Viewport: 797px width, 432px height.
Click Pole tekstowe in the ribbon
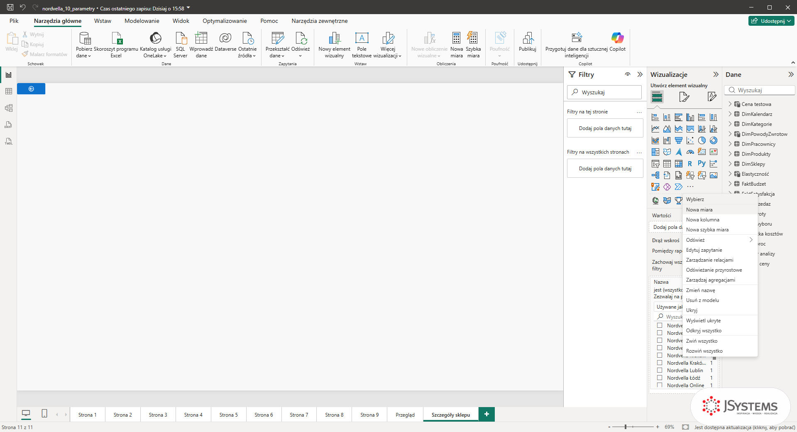coord(362,45)
